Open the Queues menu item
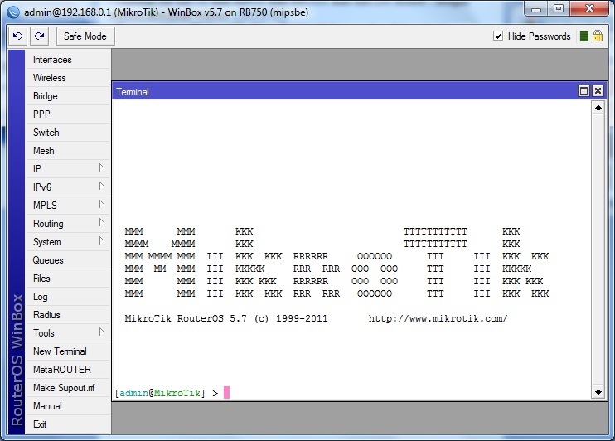615x441 pixels. [x=67, y=260]
